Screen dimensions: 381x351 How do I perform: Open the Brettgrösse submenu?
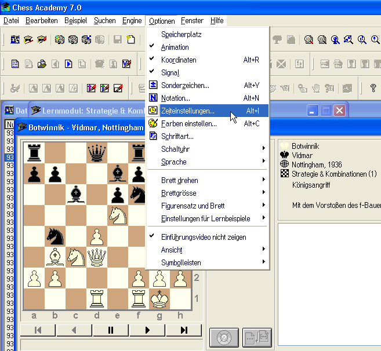click(x=208, y=193)
